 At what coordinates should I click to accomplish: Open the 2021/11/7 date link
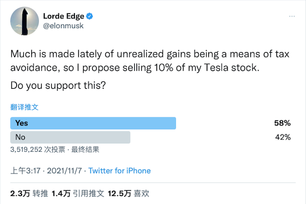(64, 171)
